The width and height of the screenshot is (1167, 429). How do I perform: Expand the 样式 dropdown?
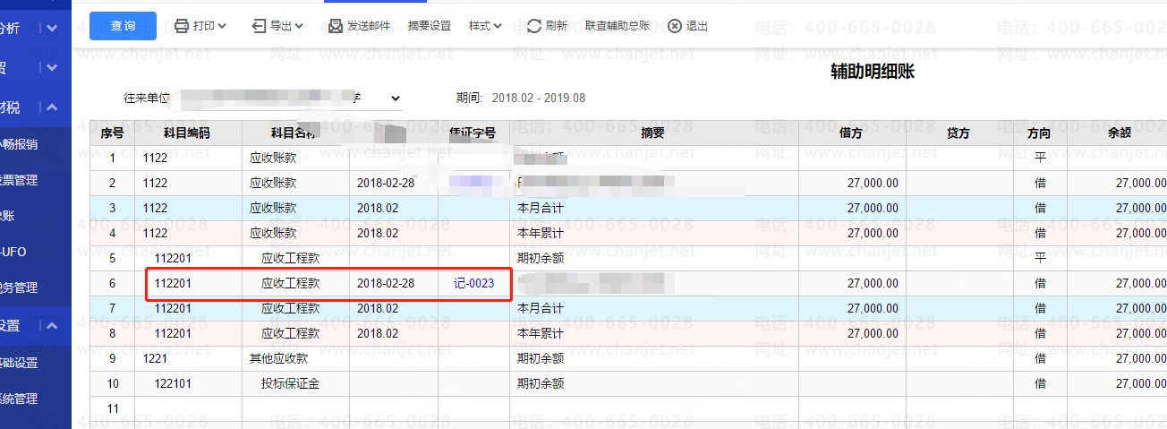[x=485, y=26]
